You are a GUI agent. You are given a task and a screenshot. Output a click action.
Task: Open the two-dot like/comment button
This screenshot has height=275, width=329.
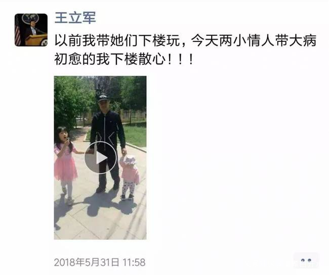click(306, 260)
